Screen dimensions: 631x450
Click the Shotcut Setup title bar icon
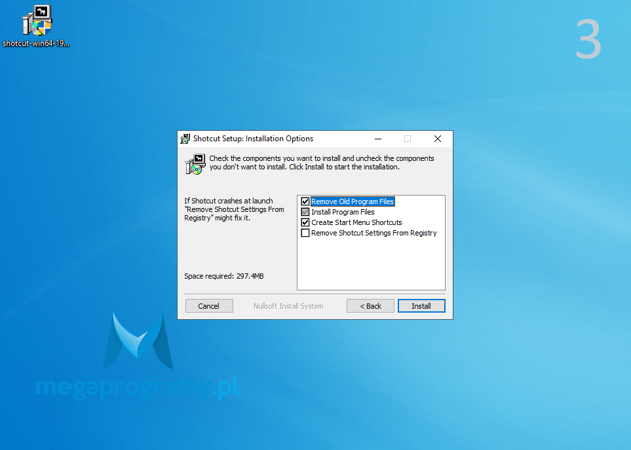(x=185, y=139)
